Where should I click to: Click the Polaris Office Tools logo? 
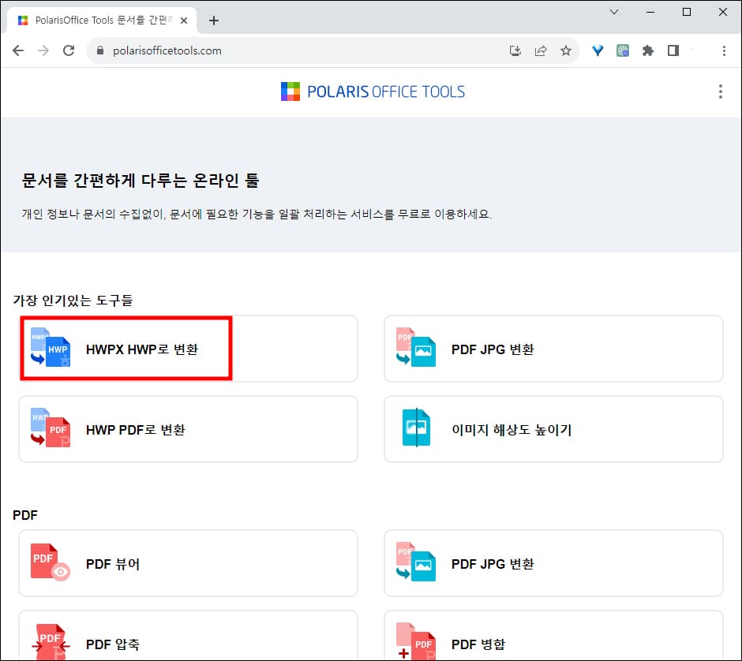pyautogui.click(x=373, y=91)
